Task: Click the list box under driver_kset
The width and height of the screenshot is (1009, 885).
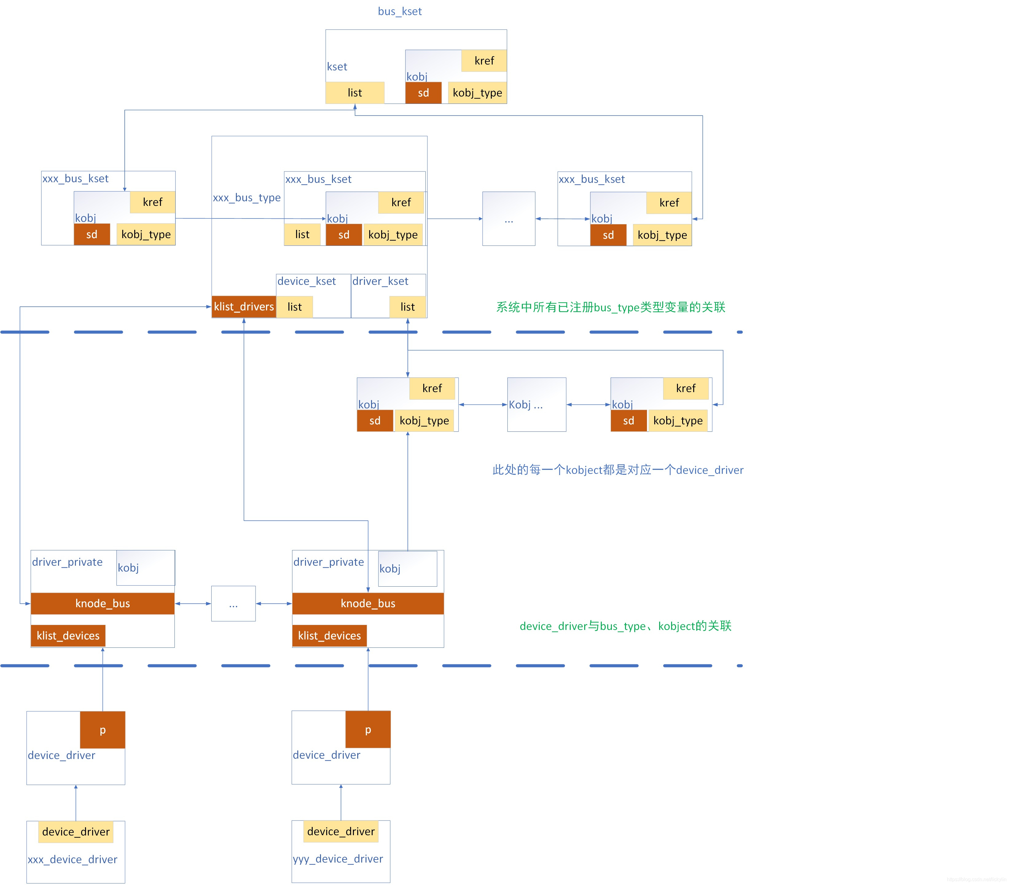Action: 407,307
